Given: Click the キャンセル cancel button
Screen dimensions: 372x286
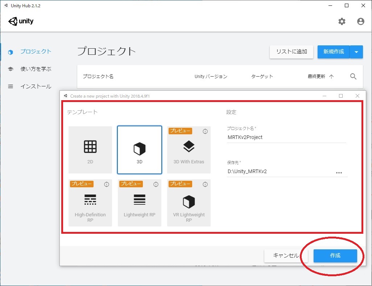Looking at the screenshot, I should pos(286,256).
